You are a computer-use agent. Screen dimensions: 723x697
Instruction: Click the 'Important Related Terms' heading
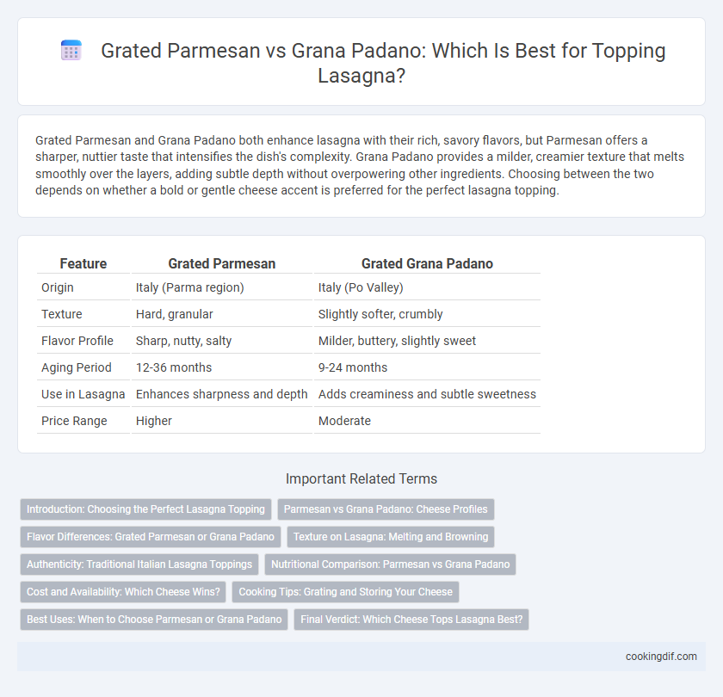pos(361,479)
